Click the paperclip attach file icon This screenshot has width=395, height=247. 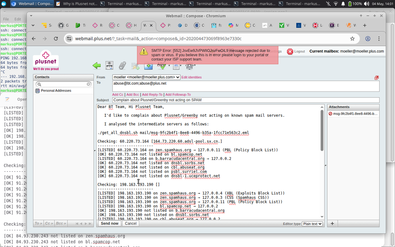[122, 66]
